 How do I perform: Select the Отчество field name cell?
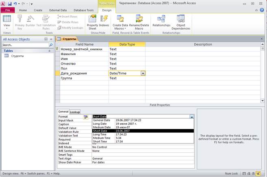pos(84,64)
